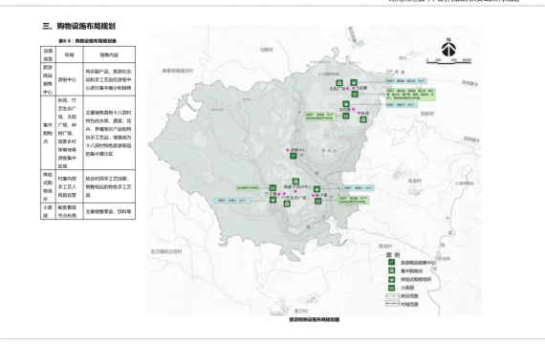Viewport: 545px width, 344px height.
Task: Click the green callout left of 竹子寨 kiosk
Action: [248, 187]
